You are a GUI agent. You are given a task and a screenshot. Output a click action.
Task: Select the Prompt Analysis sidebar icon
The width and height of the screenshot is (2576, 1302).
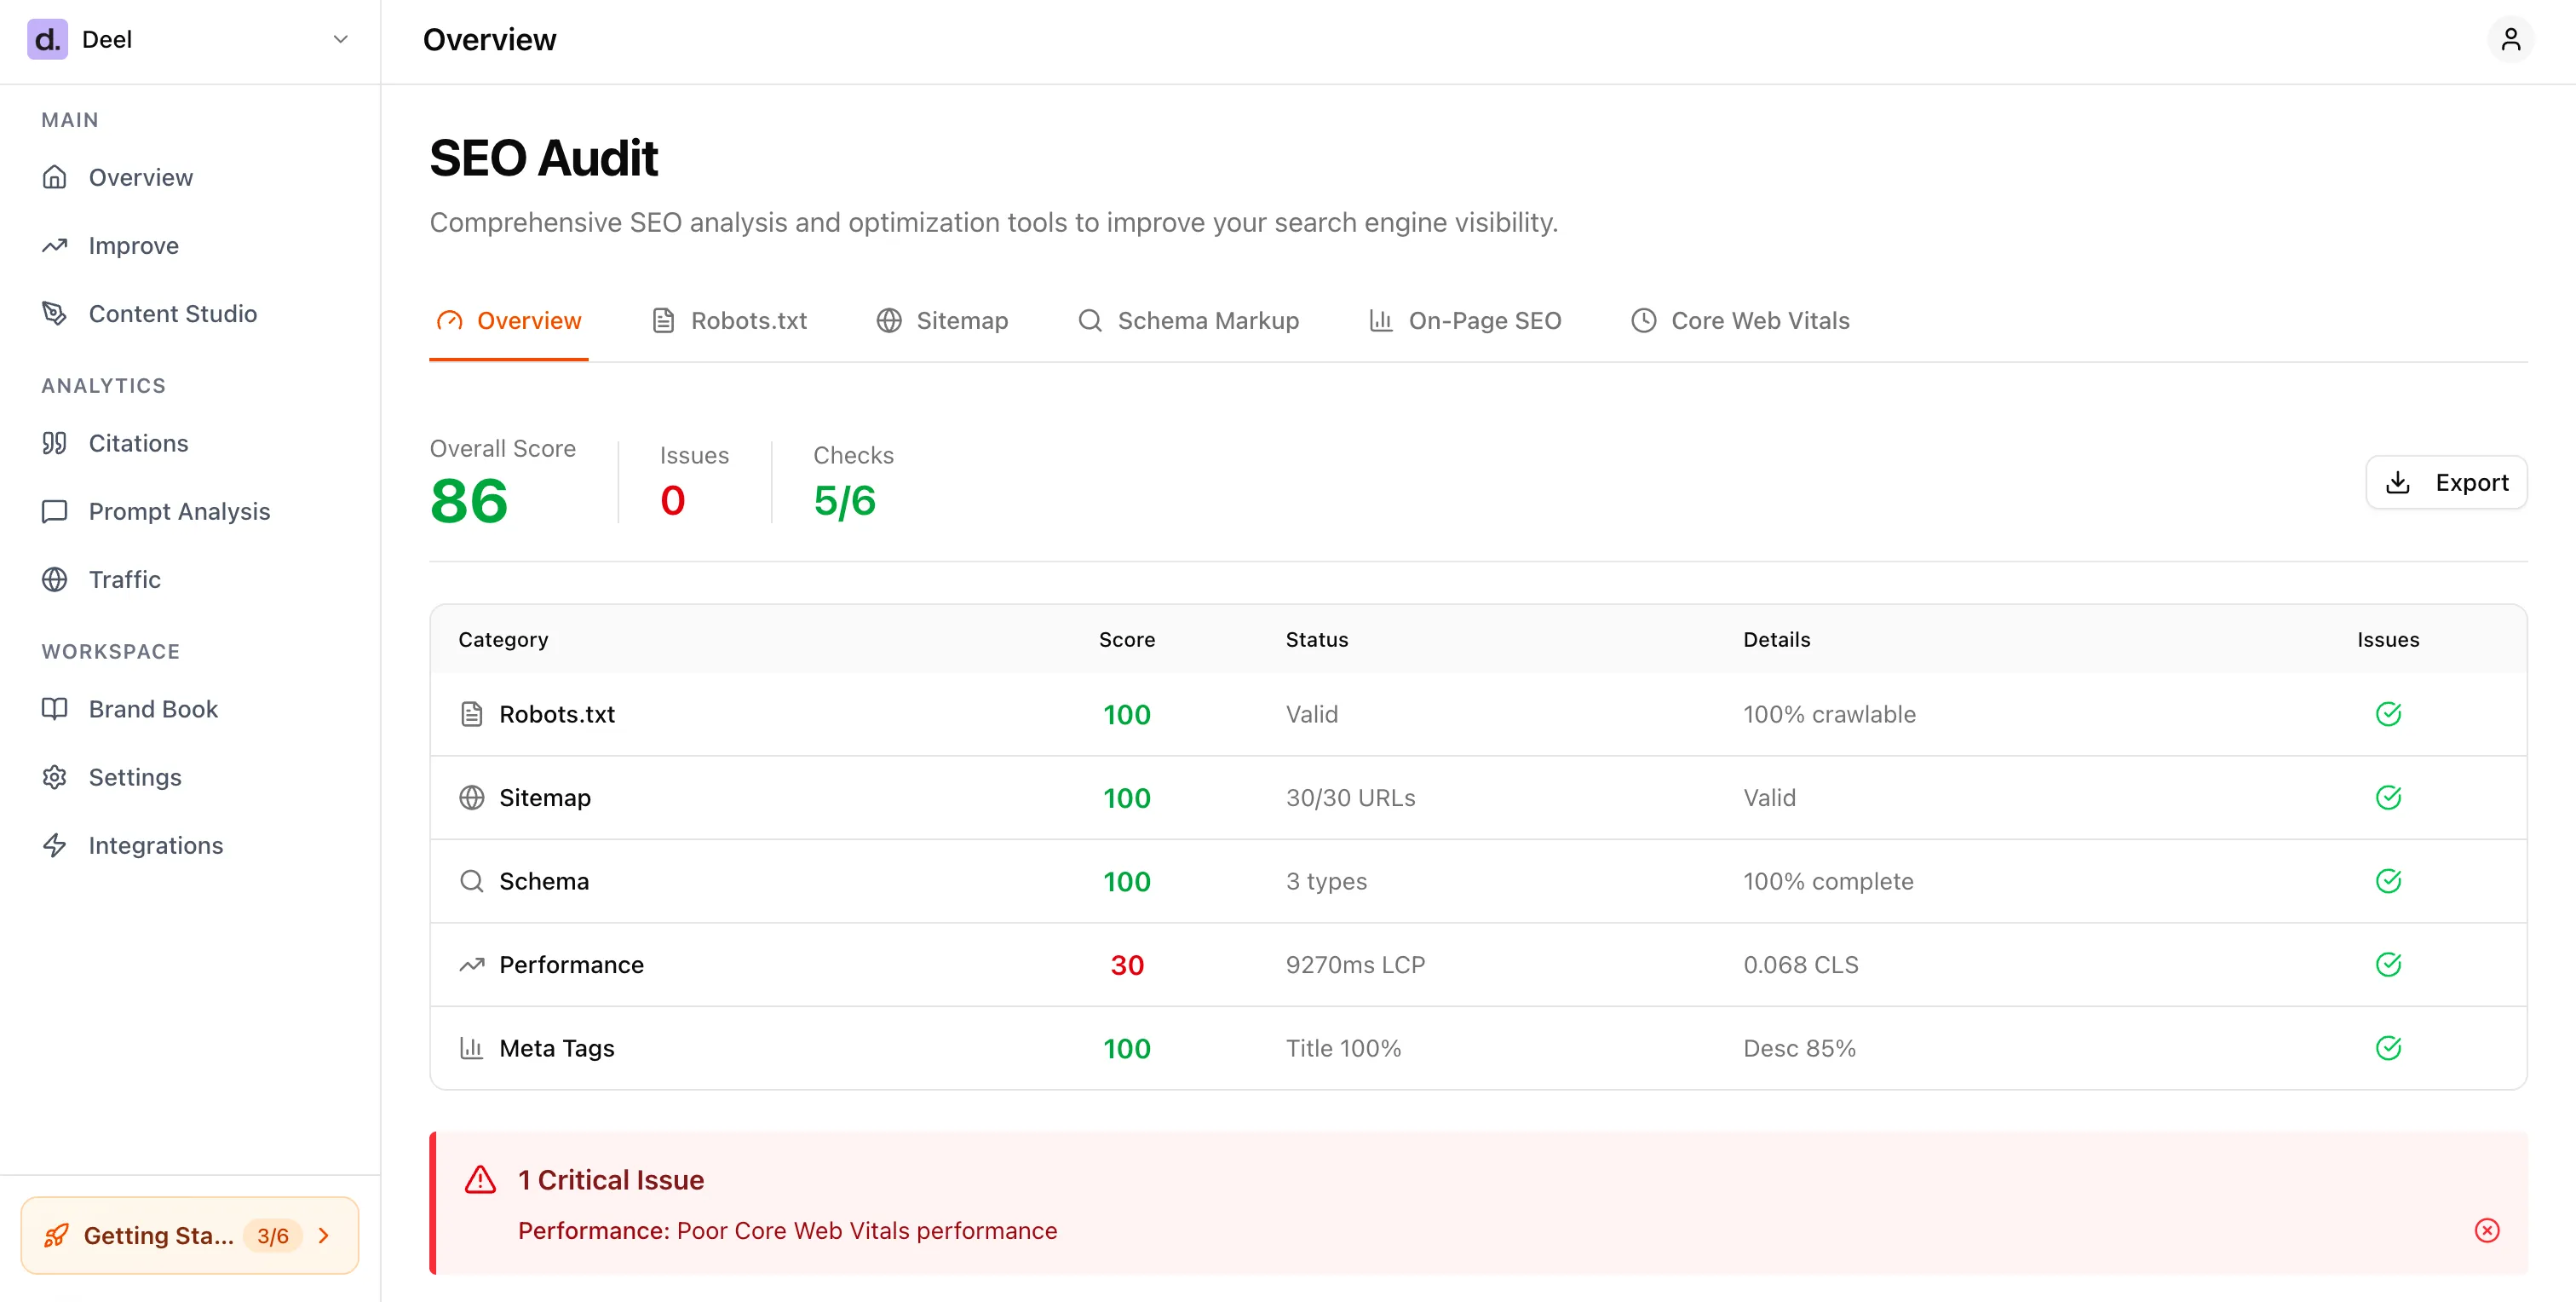click(x=55, y=511)
